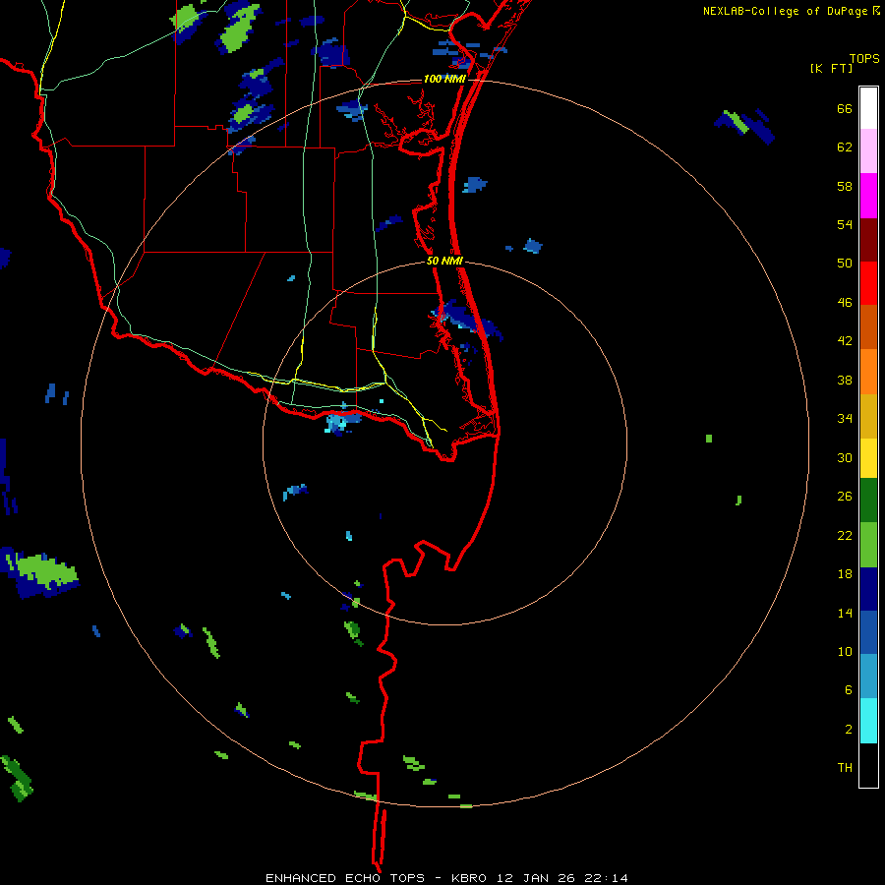Image resolution: width=885 pixels, height=885 pixels.
Task: Click the '26' legend value
Action: pos(845,497)
